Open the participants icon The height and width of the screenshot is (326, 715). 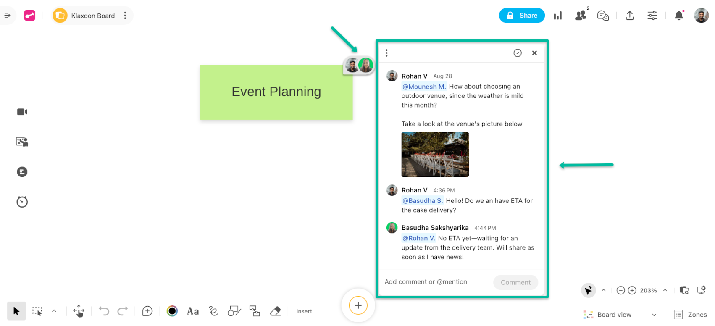[581, 16]
